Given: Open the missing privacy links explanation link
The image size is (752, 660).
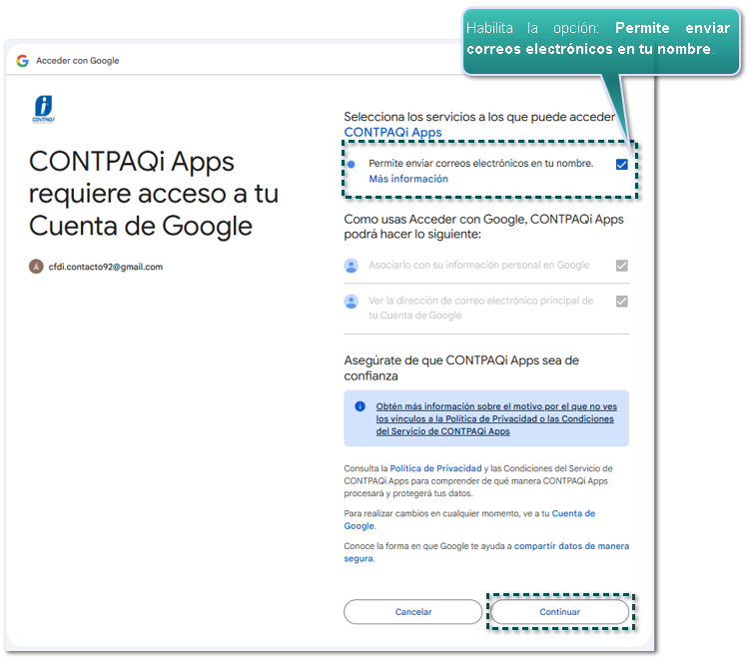Looking at the screenshot, I should [495, 418].
